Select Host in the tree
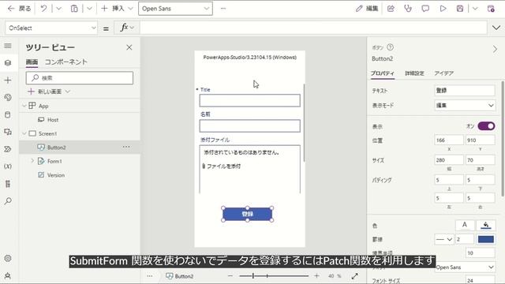505x284 pixels. [53, 120]
